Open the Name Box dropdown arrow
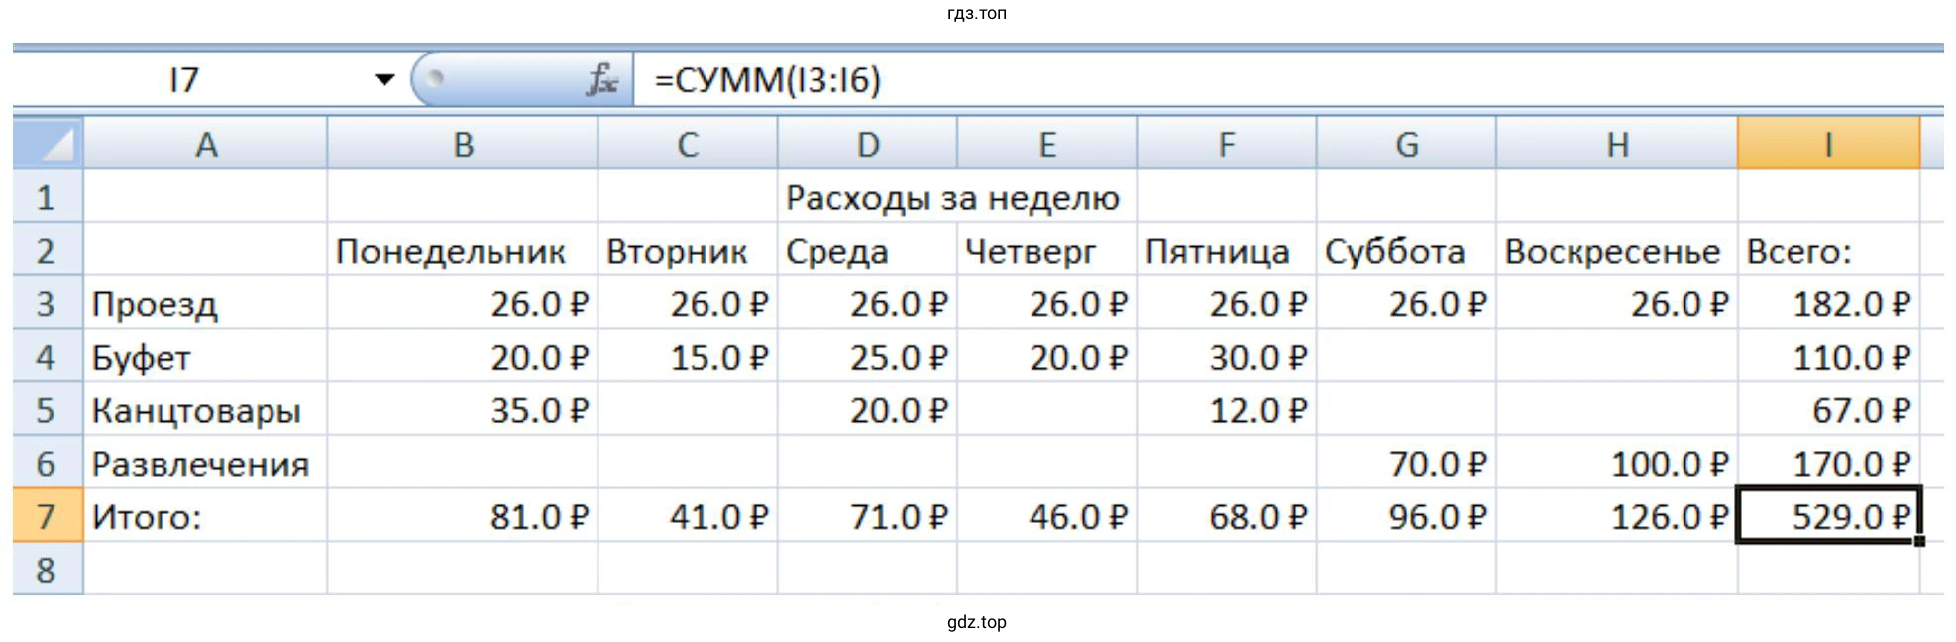The width and height of the screenshot is (1956, 642). (384, 79)
